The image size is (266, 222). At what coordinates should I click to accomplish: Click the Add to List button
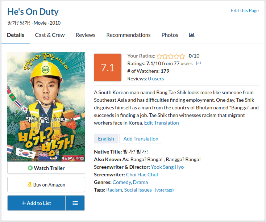[x=36, y=203]
